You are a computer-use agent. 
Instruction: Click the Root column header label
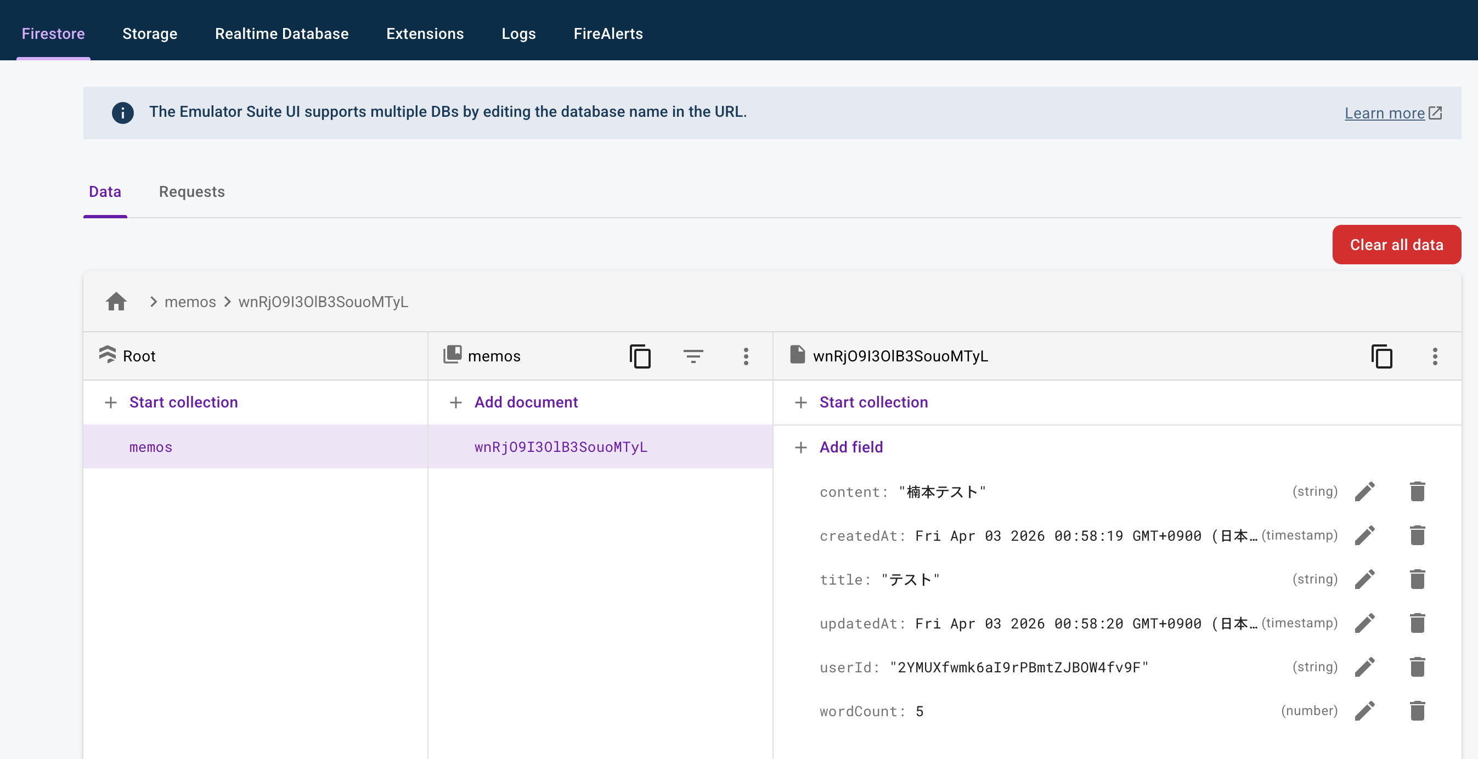point(139,356)
